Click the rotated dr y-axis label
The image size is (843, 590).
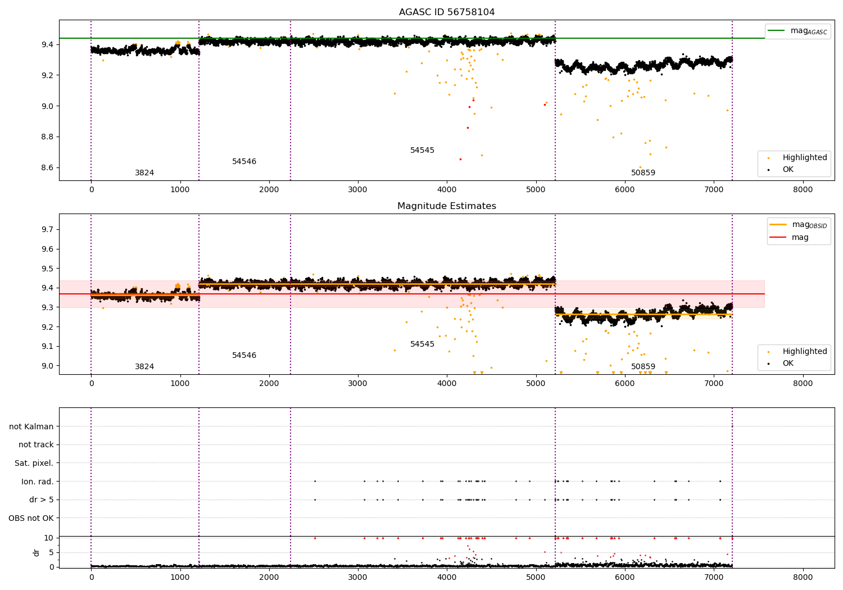coord(37,552)
